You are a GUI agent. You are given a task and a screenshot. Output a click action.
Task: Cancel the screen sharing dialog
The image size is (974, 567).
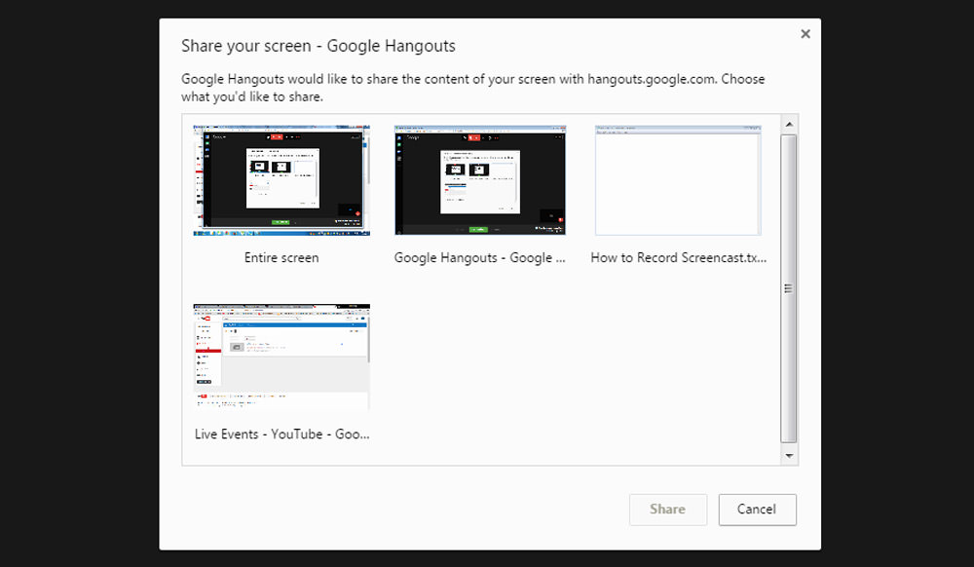pos(757,510)
